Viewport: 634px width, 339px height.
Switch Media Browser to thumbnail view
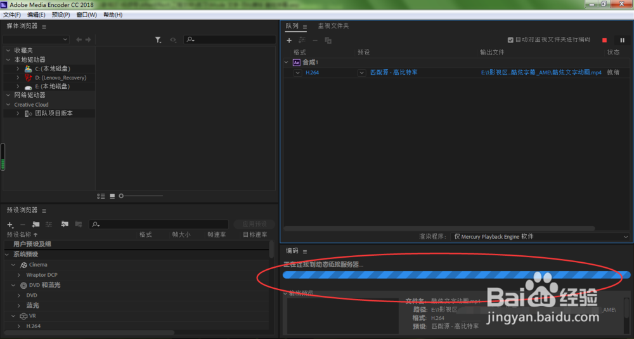(x=112, y=196)
